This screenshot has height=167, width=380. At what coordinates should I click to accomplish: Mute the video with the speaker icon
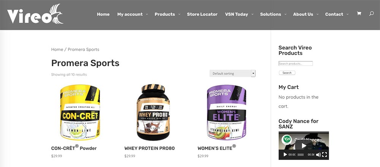pyautogui.click(x=318, y=155)
